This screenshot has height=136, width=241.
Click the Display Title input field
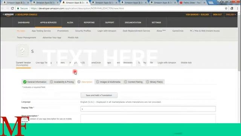[148, 109]
